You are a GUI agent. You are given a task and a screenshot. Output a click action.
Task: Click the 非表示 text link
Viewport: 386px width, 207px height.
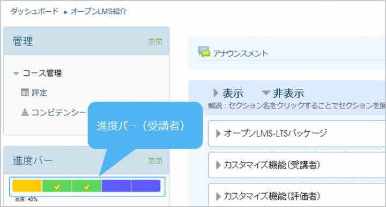[x=288, y=93]
